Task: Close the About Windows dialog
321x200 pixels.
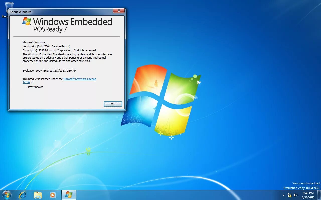Action: pyautogui.click(x=119, y=11)
